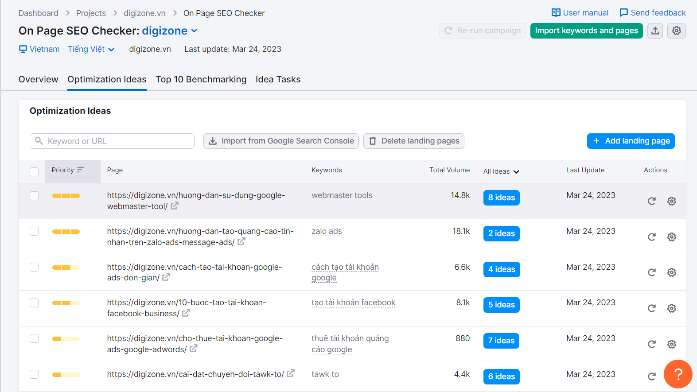The width and height of the screenshot is (697, 392).
Task: Re-run row for tạo tài khoản facebook
Action: point(651,308)
